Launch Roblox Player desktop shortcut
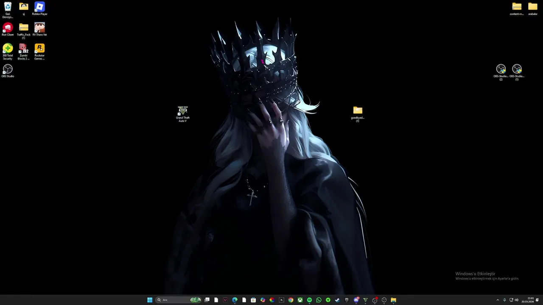The image size is (543, 305). point(39,9)
